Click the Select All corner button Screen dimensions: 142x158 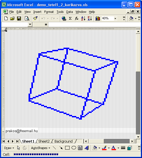[3, 29]
